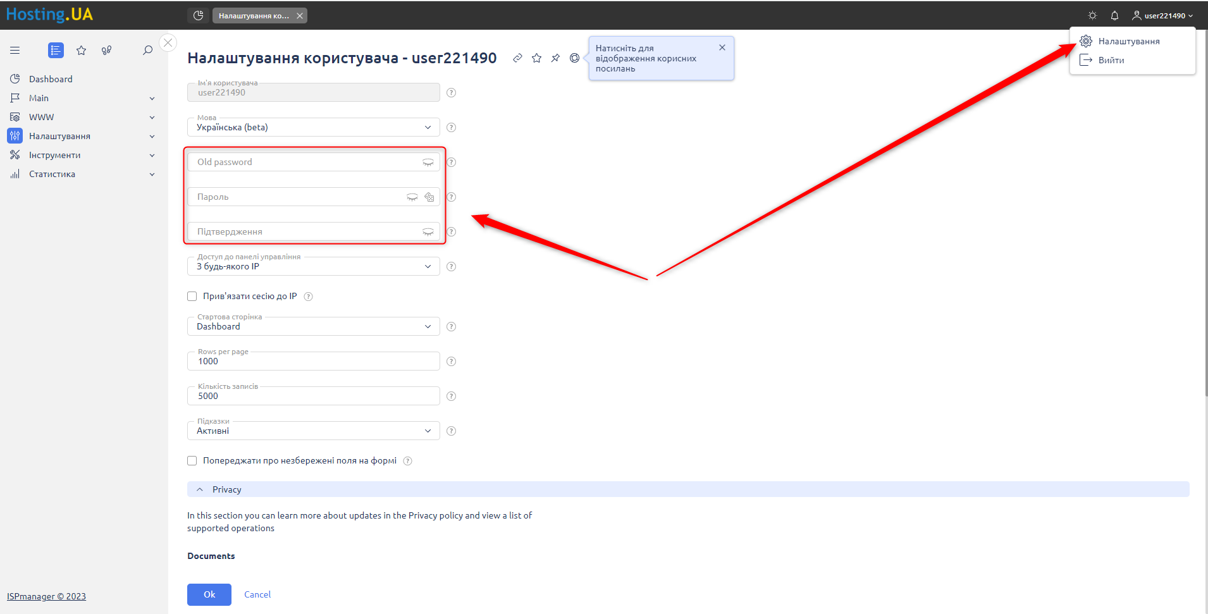The image size is (1208, 614).
Task: Toggle the light/dark theme sun icon
Action: point(1092,16)
